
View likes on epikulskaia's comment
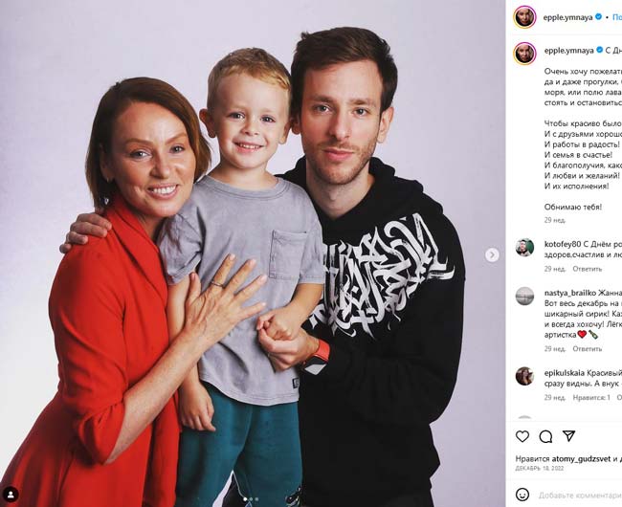coord(591,397)
